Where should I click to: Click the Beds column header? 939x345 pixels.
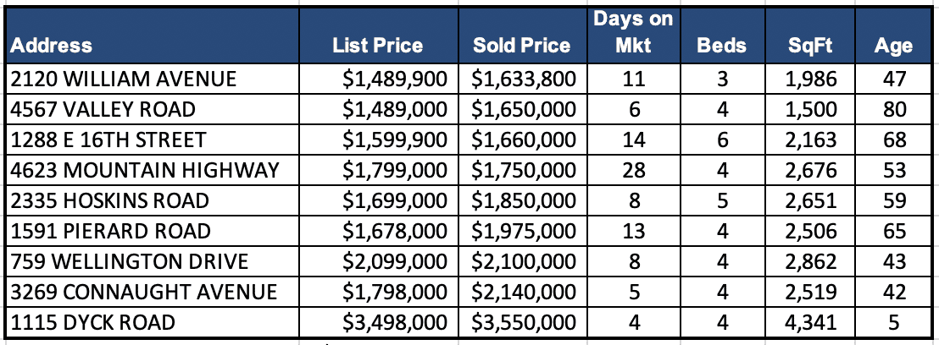(722, 46)
